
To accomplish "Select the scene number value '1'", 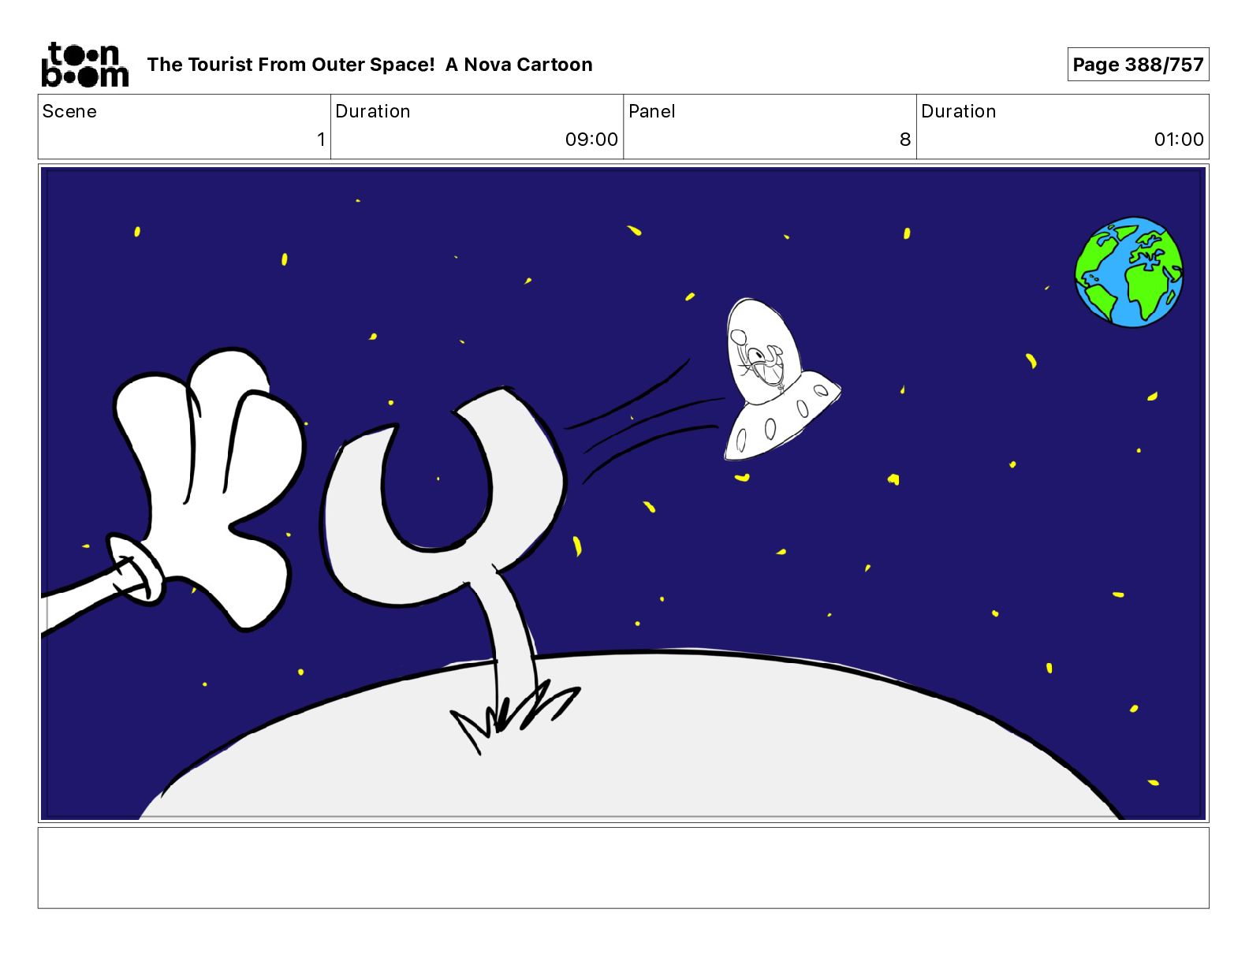I will [321, 140].
